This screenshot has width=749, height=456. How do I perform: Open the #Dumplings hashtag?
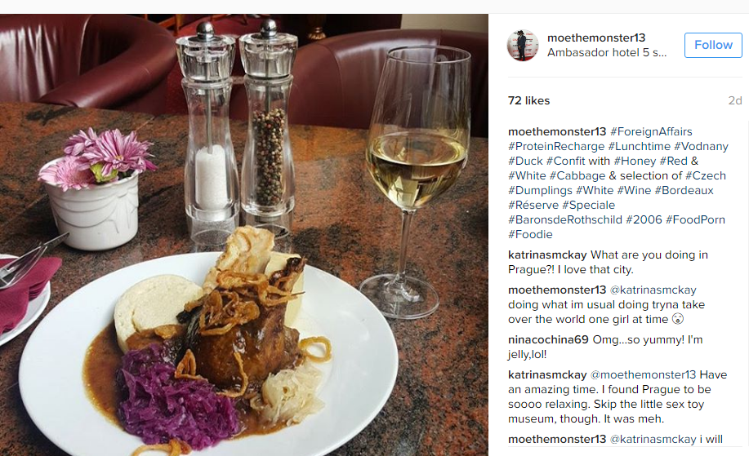click(x=540, y=190)
